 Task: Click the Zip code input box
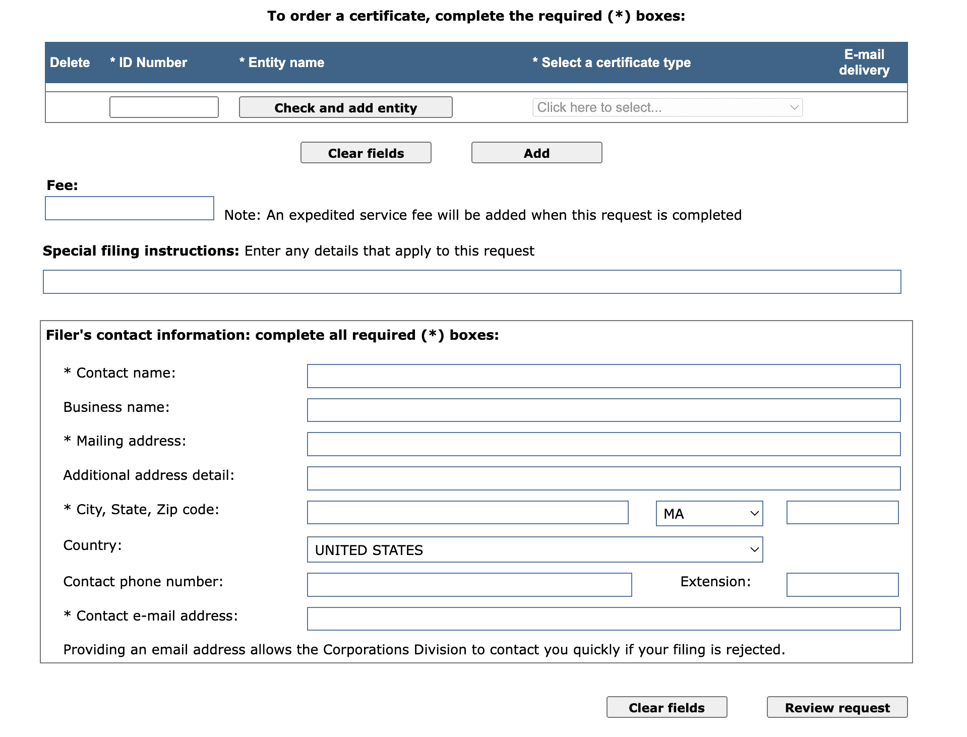(841, 512)
